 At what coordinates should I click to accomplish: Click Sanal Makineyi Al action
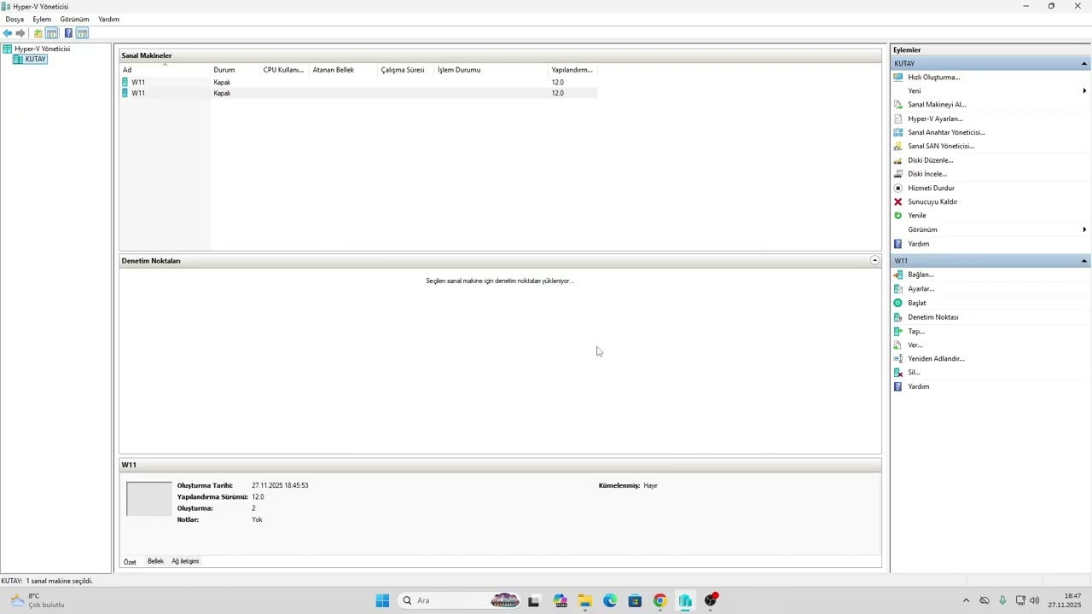tap(937, 104)
